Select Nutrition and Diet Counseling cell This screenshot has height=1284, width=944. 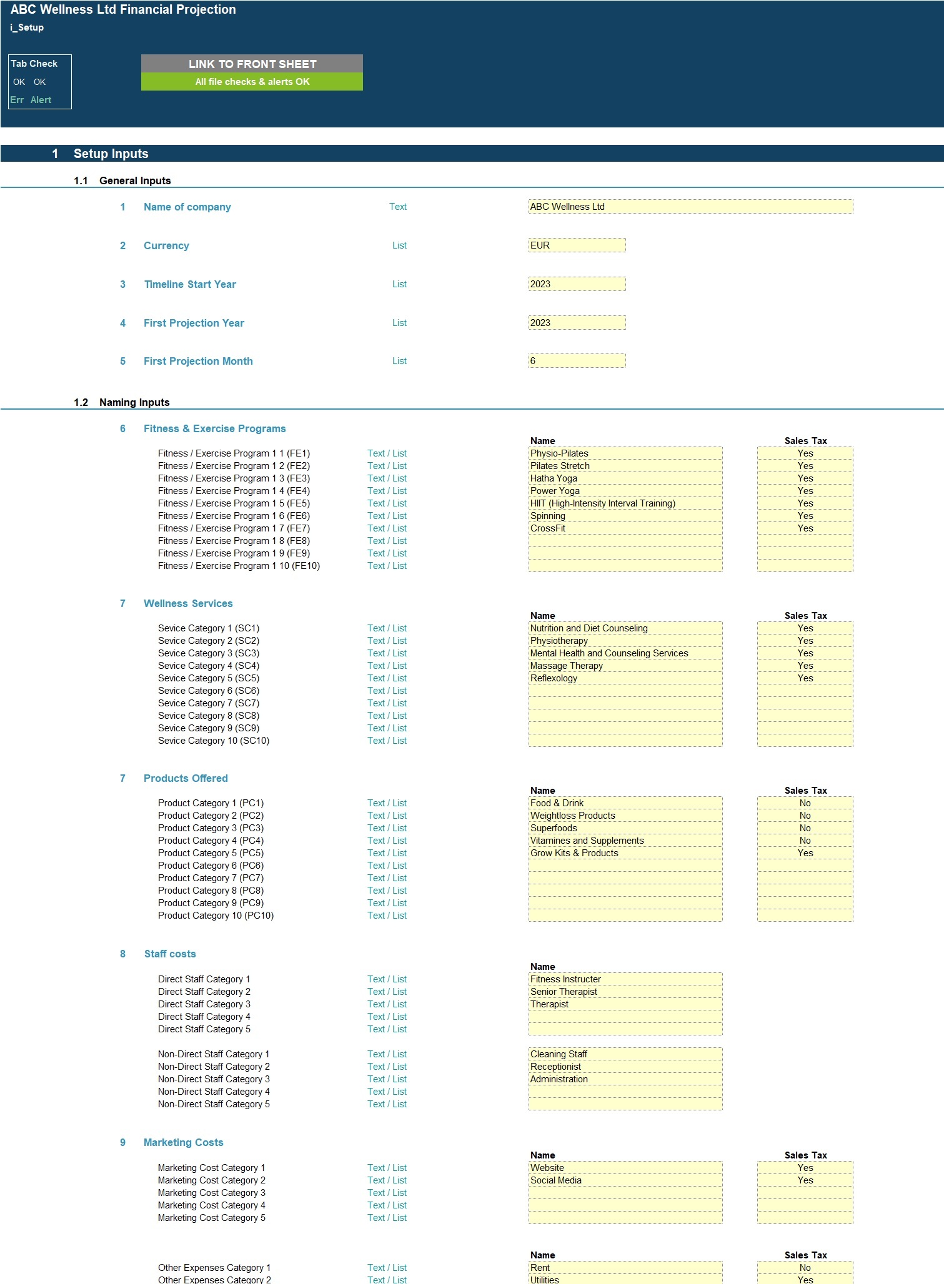tap(625, 628)
